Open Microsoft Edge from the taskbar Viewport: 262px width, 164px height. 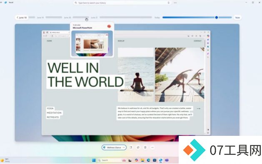click(148, 160)
